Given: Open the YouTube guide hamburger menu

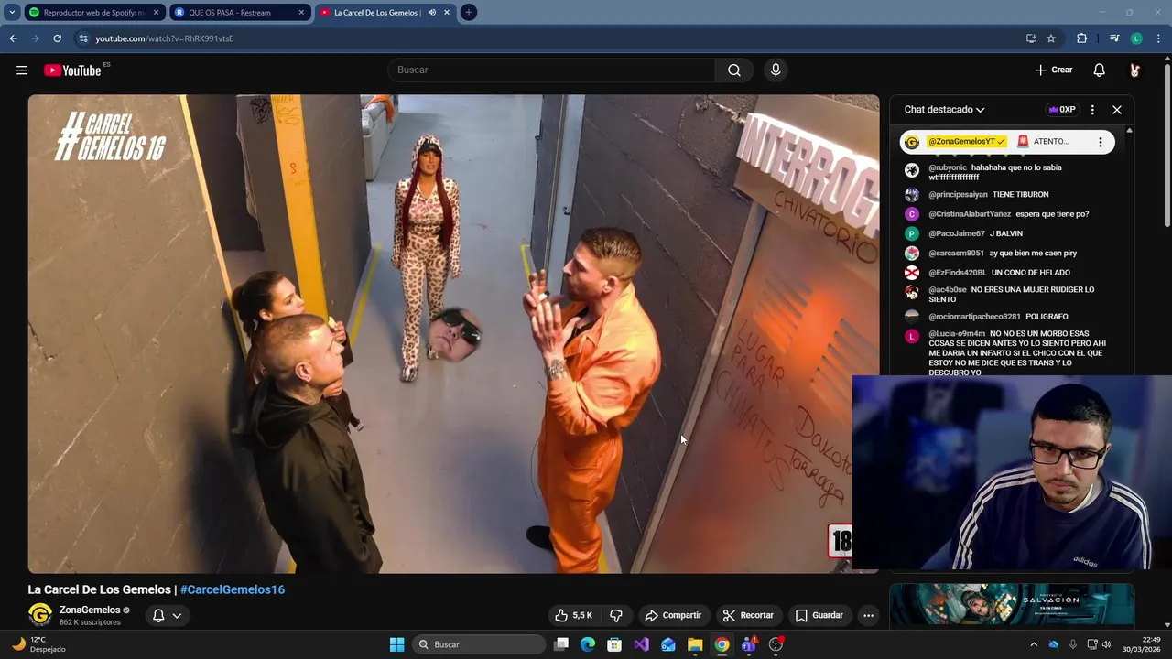Looking at the screenshot, I should [x=22, y=70].
